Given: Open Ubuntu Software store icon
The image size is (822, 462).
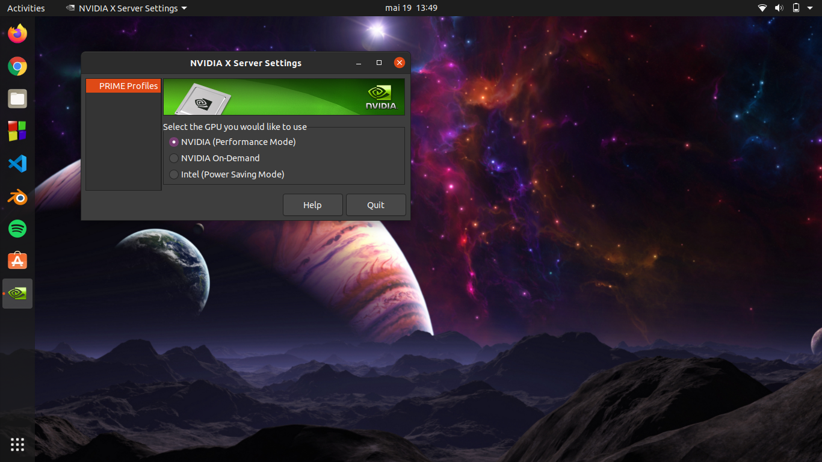Looking at the screenshot, I should tap(17, 261).
